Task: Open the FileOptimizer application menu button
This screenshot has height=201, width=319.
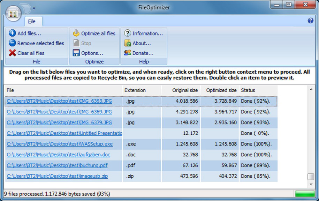Action: 13,14
